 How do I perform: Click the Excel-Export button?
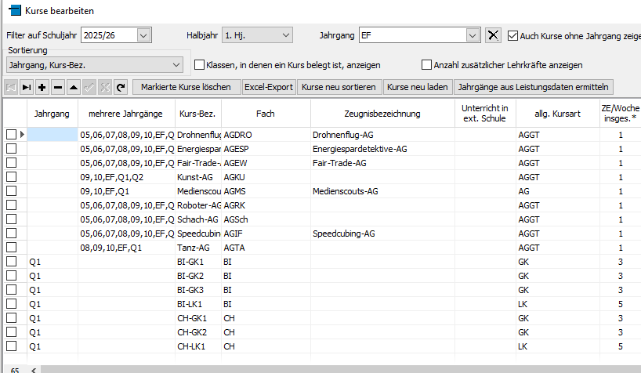(x=269, y=87)
